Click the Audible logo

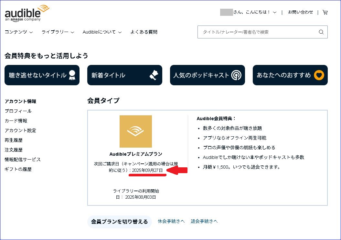27,13
